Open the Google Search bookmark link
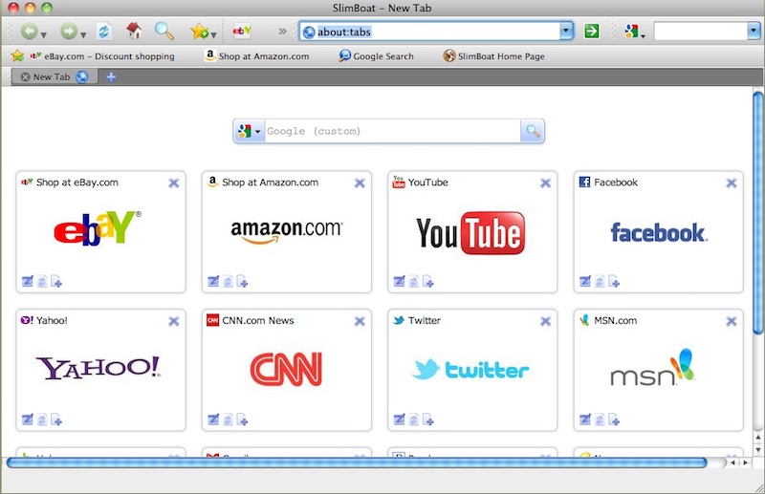This screenshot has height=494, width=765. 377,56
